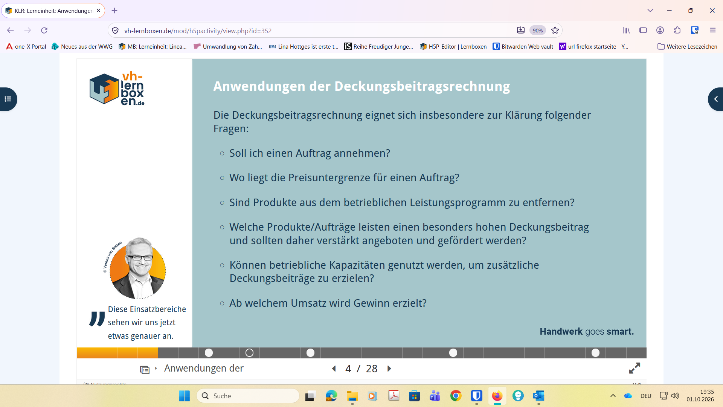Show hidden system tray icons
The image size is (723, 407).
613,396
